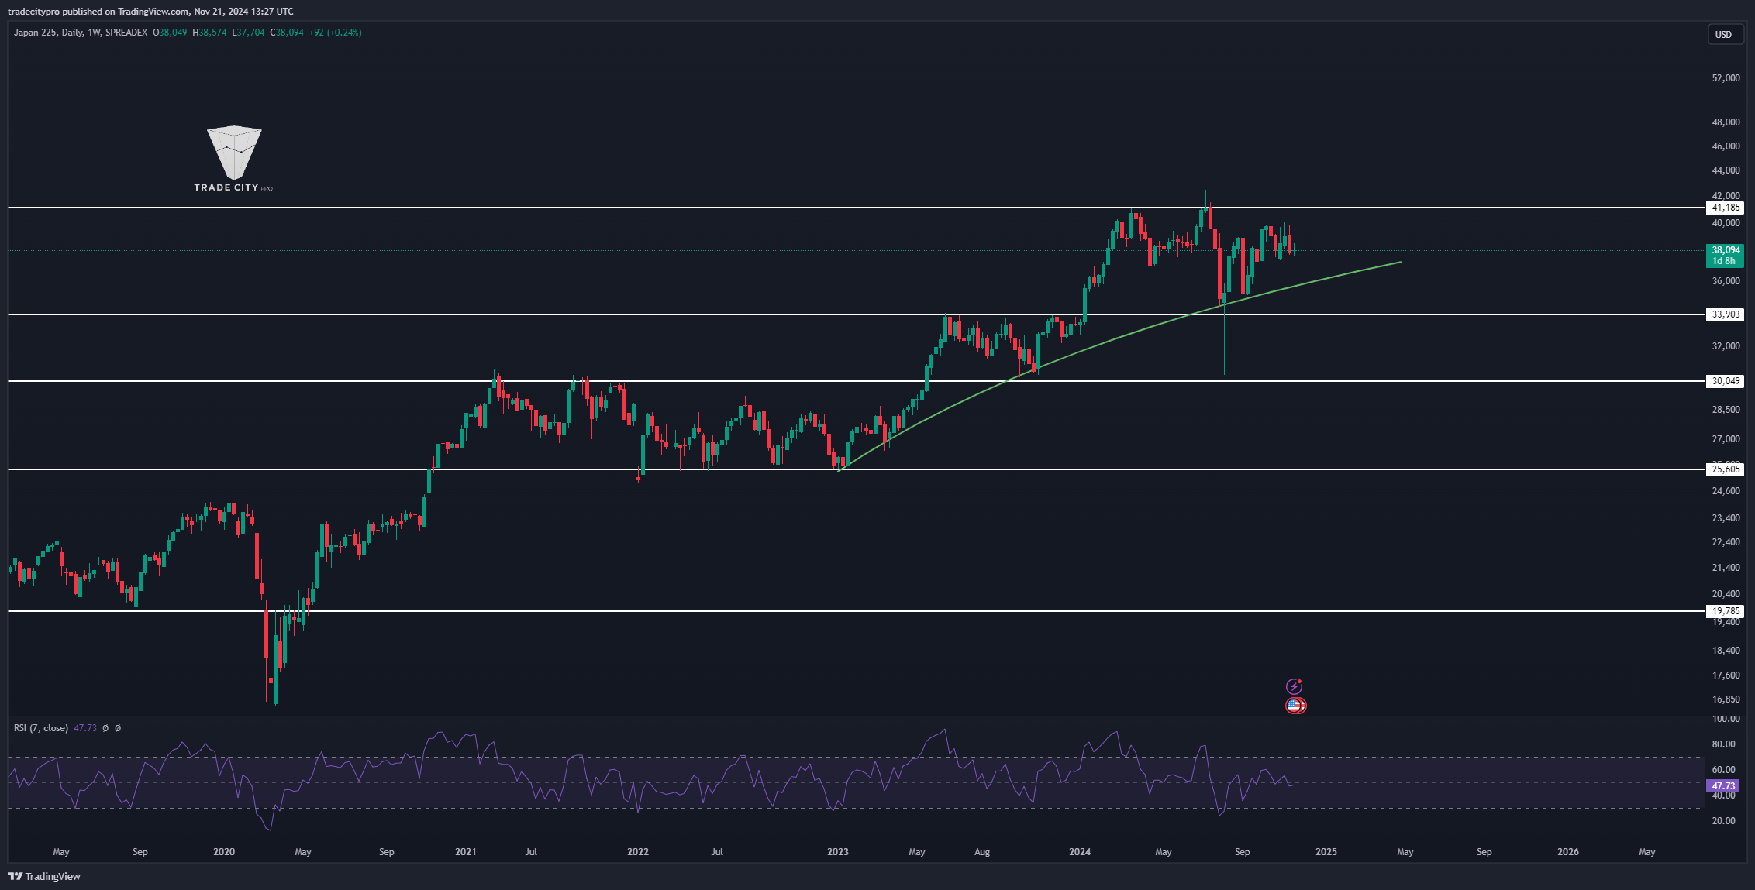Click the close value C38,094 in legend
This screenshot has width=1755, height=890.
(x=287, y=33)
